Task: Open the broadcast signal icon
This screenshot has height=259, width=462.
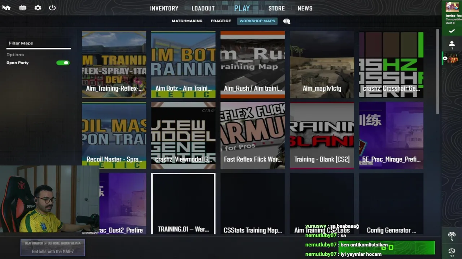Action: point(452,236)
